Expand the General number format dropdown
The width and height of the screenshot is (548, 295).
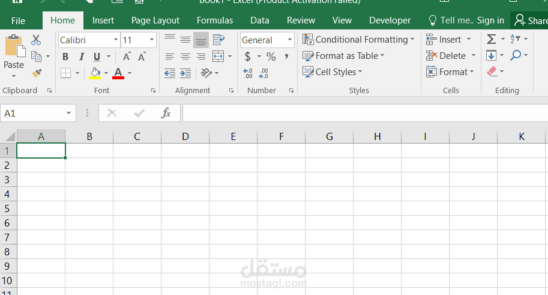(x=290, y=40)
